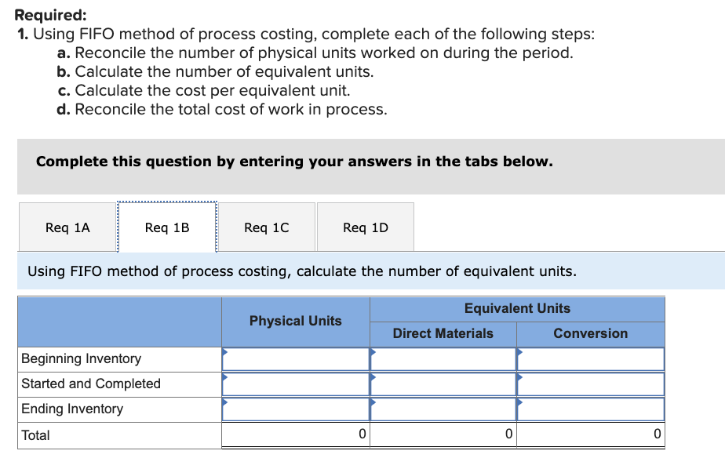Click the blue marker on Started and Completed Direct Materials field
Screen dimensions: 725x458
pos(375,379)
